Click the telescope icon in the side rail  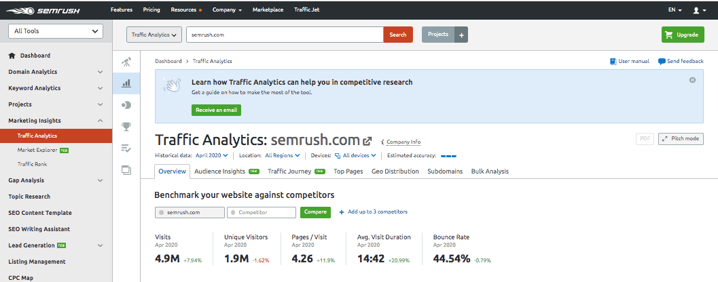126,62
